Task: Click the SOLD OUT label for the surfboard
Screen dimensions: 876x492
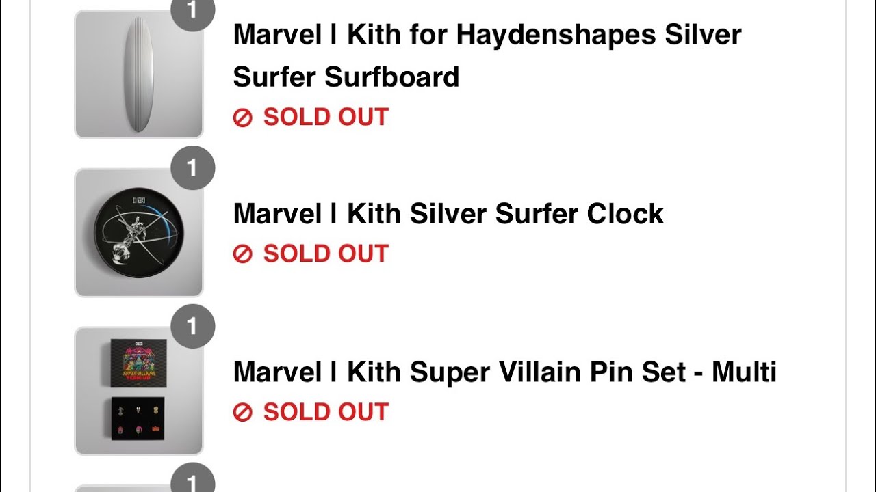Action: 326,117
